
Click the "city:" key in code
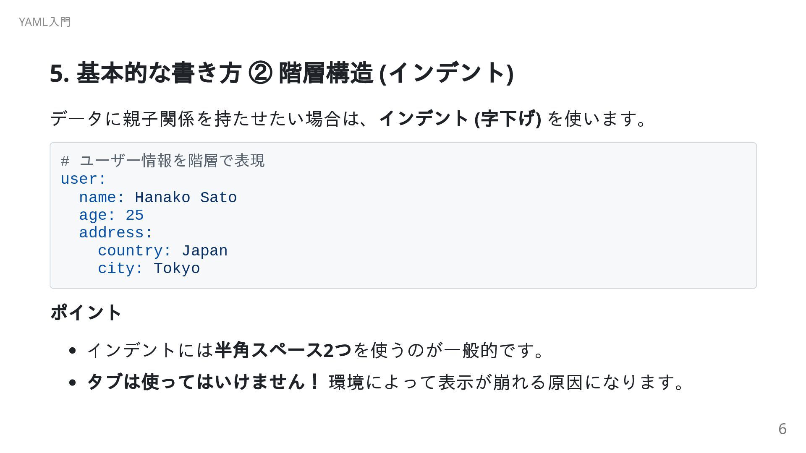120,269
